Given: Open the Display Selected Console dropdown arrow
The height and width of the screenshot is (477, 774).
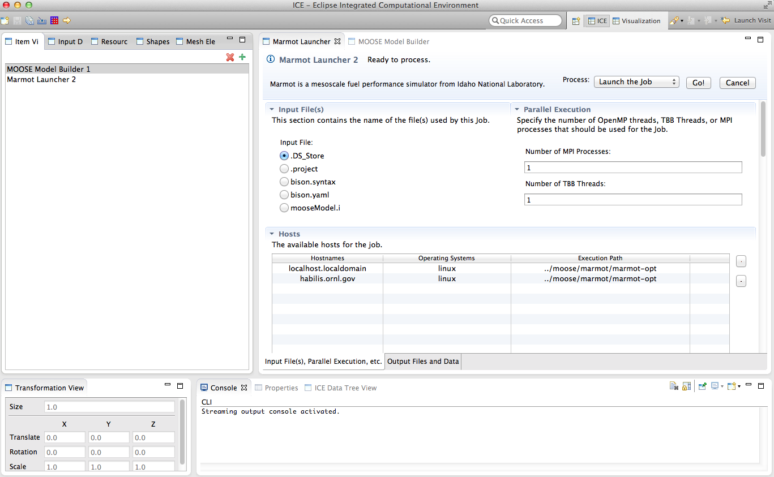Looking at the screenshot, I should [x=722, y=387].
